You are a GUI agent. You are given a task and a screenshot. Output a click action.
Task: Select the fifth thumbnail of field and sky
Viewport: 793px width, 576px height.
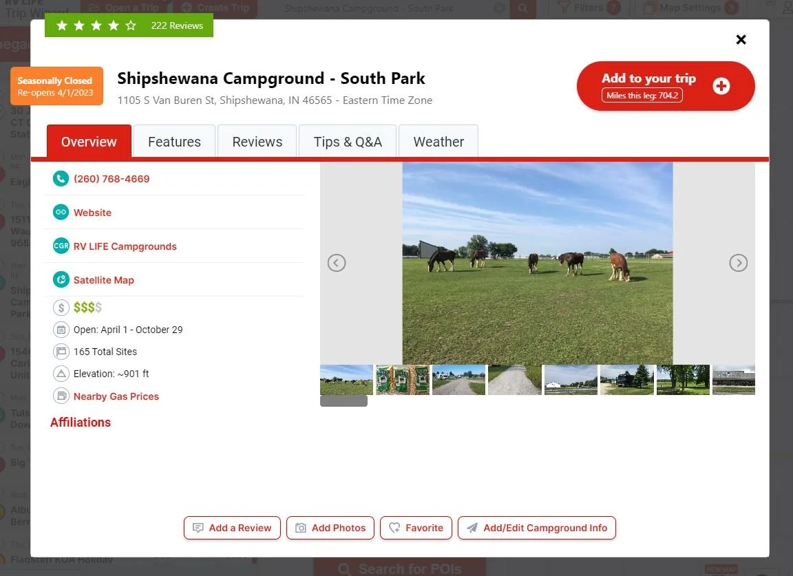[571, 380]
